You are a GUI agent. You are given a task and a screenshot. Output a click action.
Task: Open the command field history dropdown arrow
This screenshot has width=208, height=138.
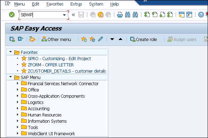pyautogui.click(x=64, y=15)
